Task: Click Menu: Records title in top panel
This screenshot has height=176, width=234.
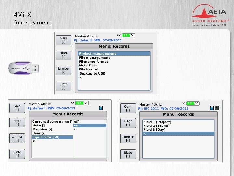Action: pyautogui.click(x=114, y=46)
